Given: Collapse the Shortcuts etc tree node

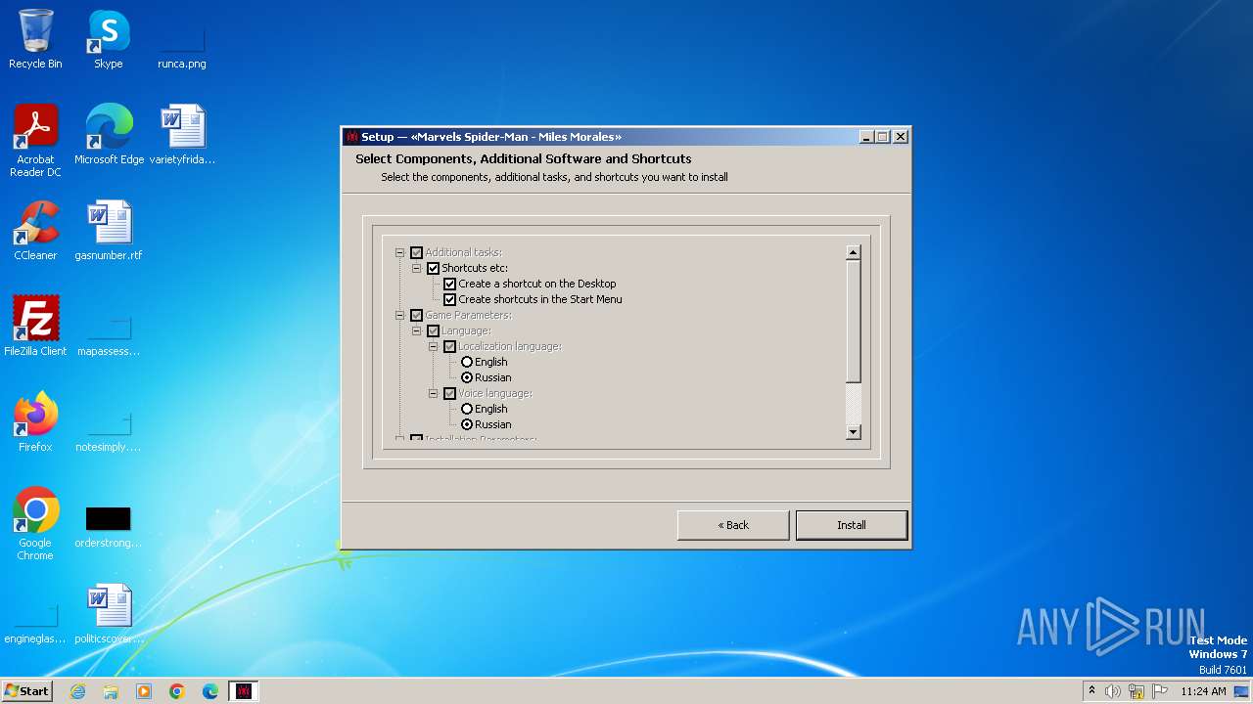Looking at the screenshot, I should (416, 268).
